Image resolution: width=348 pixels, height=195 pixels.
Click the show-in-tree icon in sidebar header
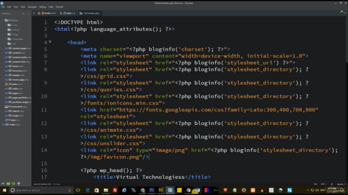pyautogui.click(x=23, y=14)
